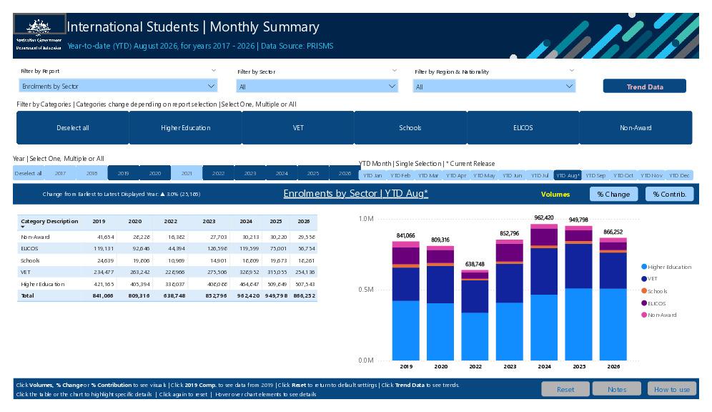Open the Filter by Sector dropdown

coord(317,87)
